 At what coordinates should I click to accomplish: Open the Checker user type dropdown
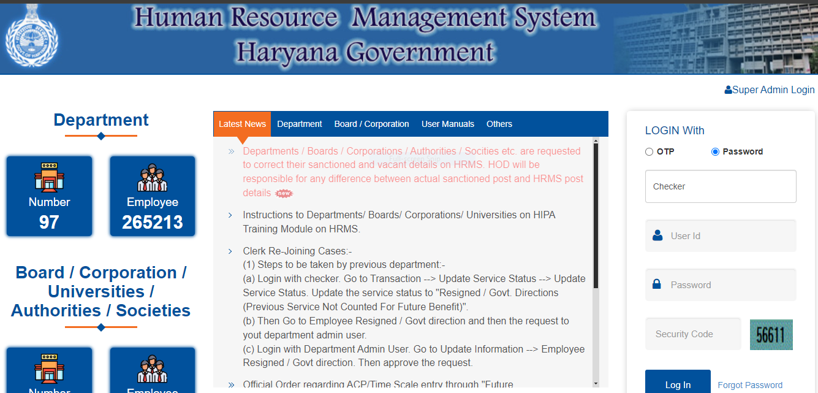pyautogui.click(x=721, y=186)
